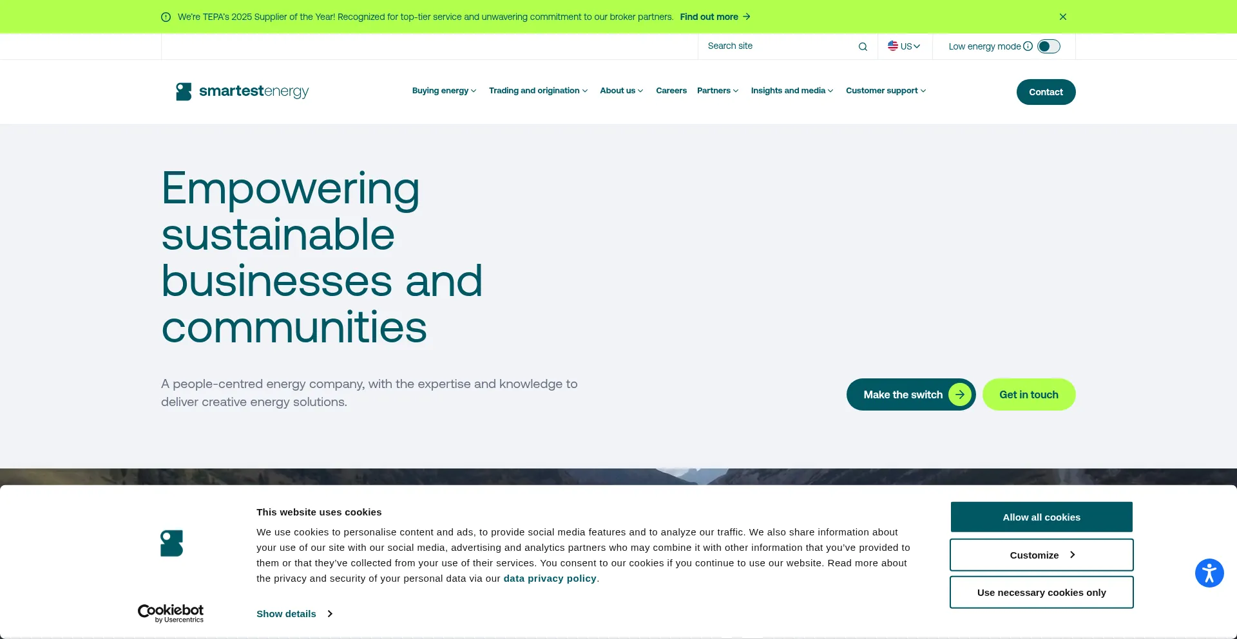This screenshot has height=639, width=1237.
Task: Click the Customize cookies button
Action: [1041, 555]
